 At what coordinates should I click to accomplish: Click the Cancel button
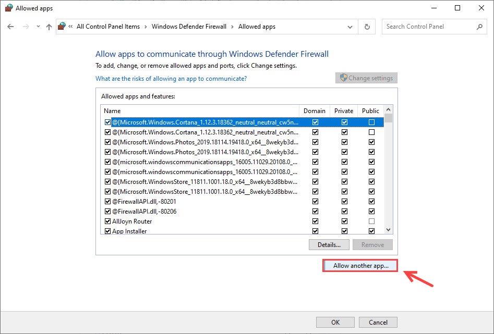(378, 322)
